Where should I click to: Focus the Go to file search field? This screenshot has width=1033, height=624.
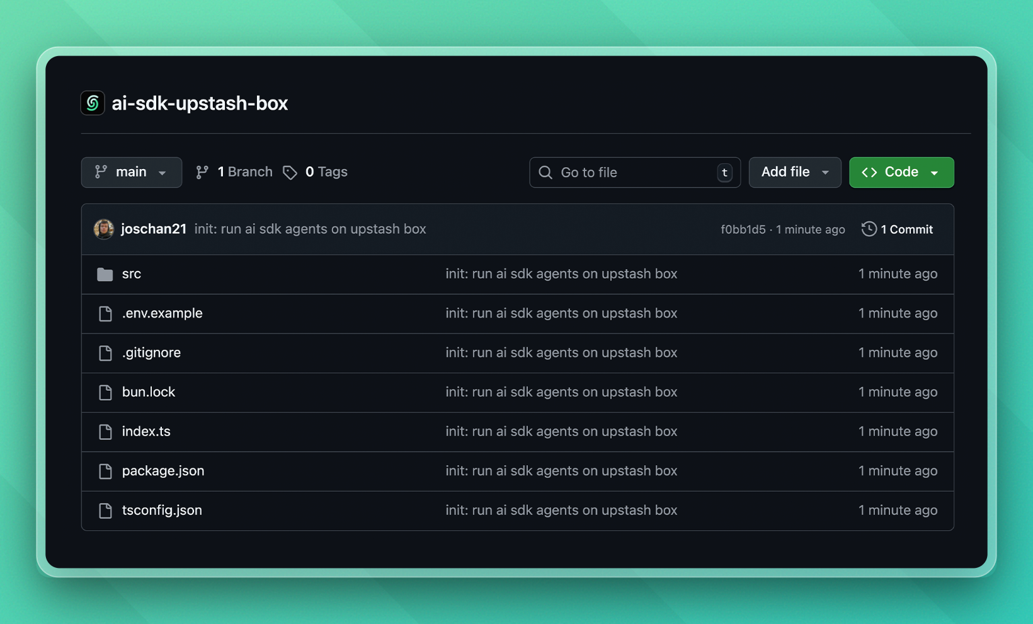point(634,172)
